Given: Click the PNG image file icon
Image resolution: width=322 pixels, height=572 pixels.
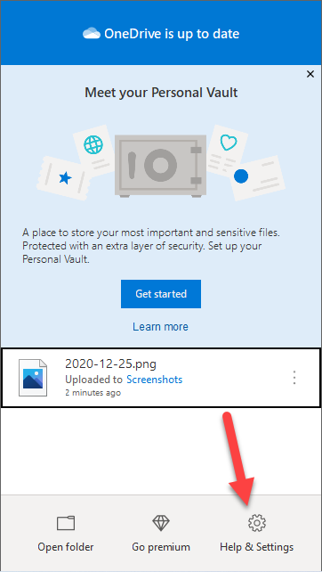Looking at the screenshot, I should pyautogui.click(x=33, y=378).
